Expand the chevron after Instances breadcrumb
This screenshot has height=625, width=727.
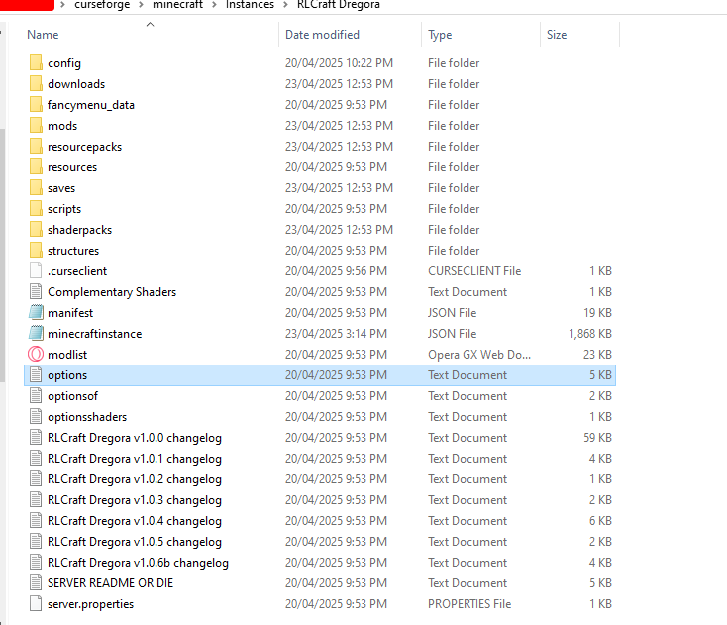pos(285,5)
